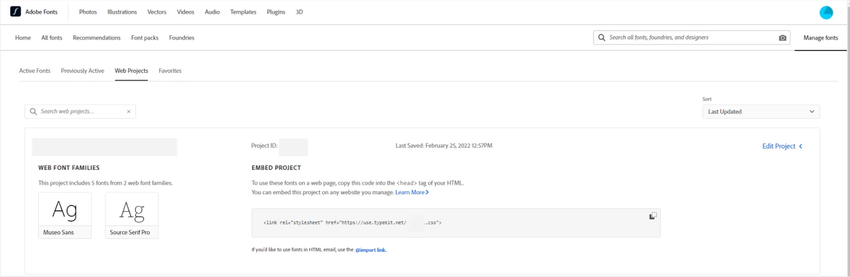Open Videos in the top navigation
The width and height of the screenshot is (850, 277).
click(x=185, y=12)
